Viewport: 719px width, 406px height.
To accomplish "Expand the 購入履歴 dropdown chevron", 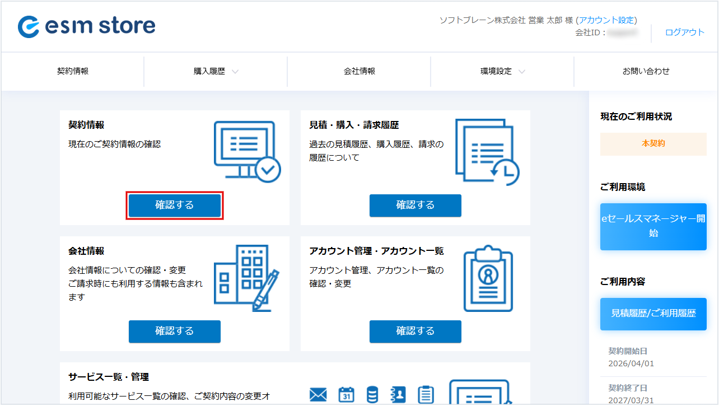I will tap(235, 72).
